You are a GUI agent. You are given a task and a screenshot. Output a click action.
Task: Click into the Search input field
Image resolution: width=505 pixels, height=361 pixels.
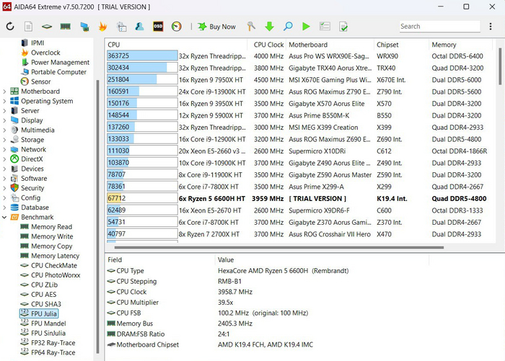coord(439,27)
